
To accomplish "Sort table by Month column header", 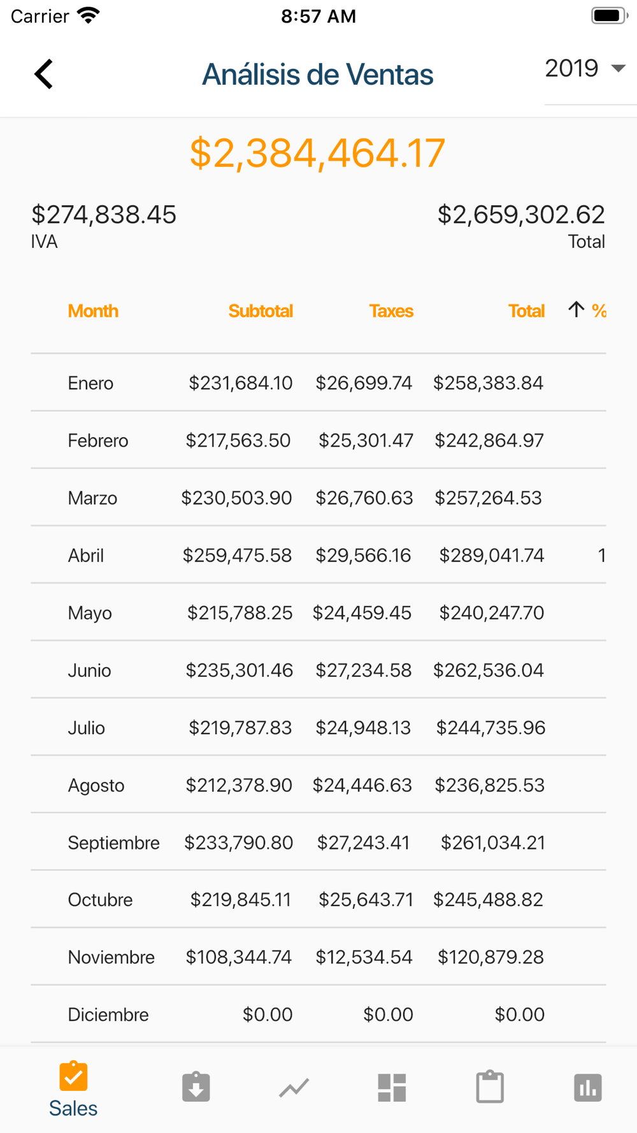I will point(93,311).
